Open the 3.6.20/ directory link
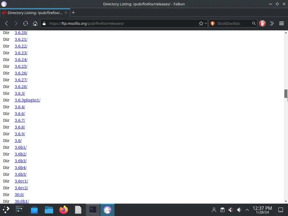This screenshot has height=216, width=288. (x=21, y=33)
